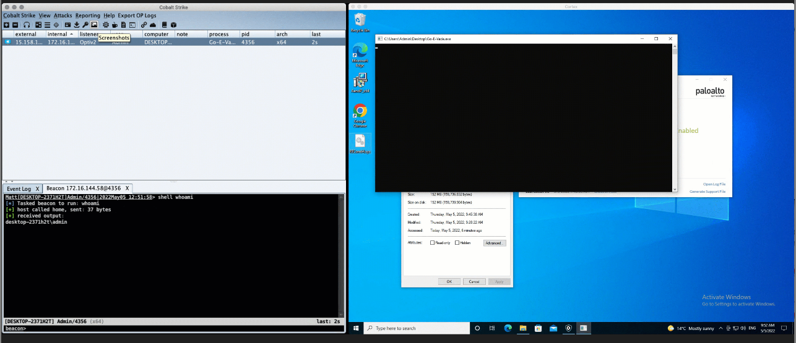The image size is (796, 343).
Task: Open File Explorer from the taskbar
Action: 523,328
